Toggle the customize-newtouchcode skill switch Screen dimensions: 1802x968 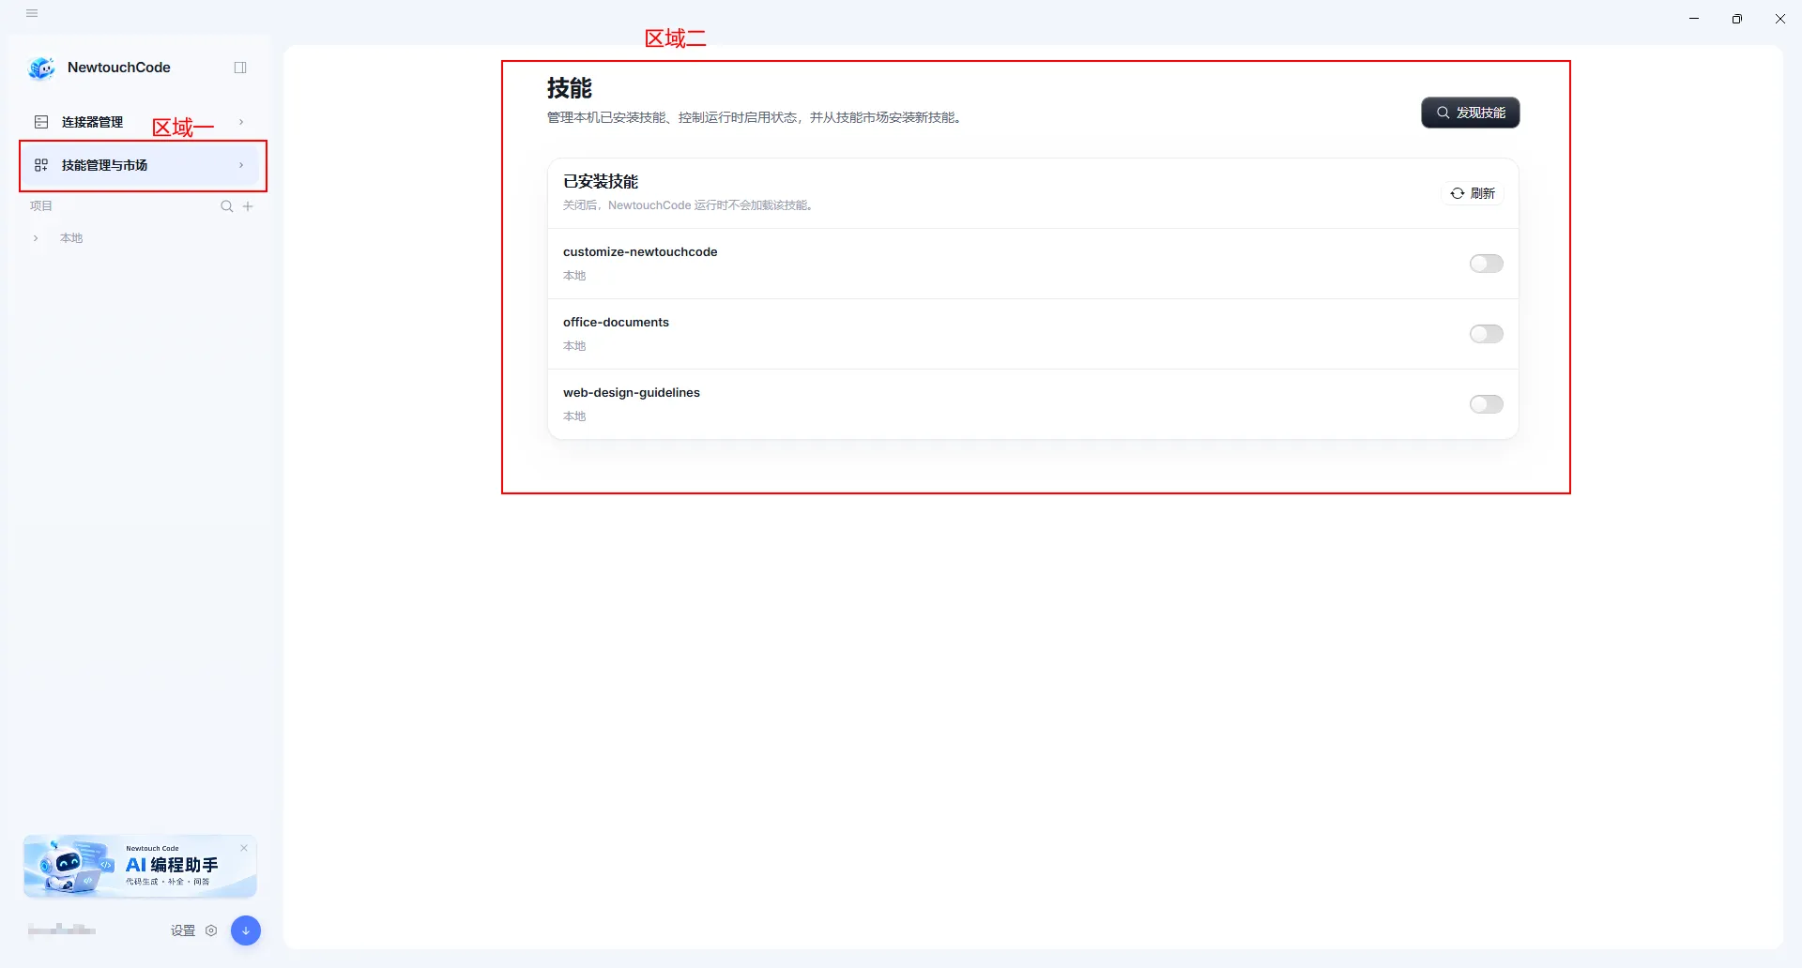(1487, 264)
